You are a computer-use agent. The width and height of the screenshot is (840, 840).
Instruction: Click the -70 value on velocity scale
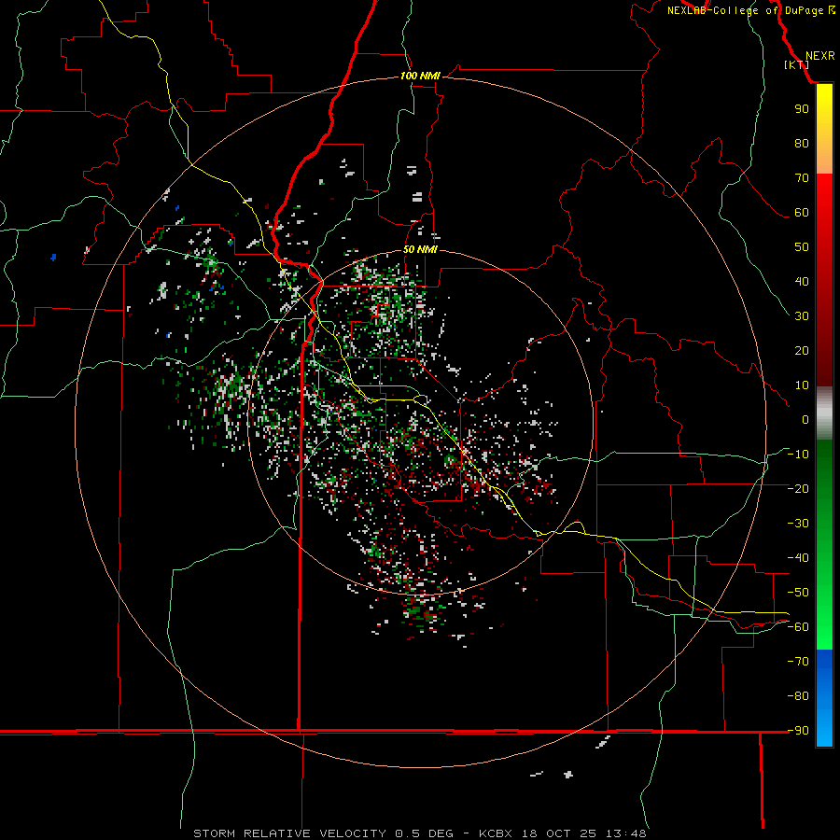pos(798,662)
